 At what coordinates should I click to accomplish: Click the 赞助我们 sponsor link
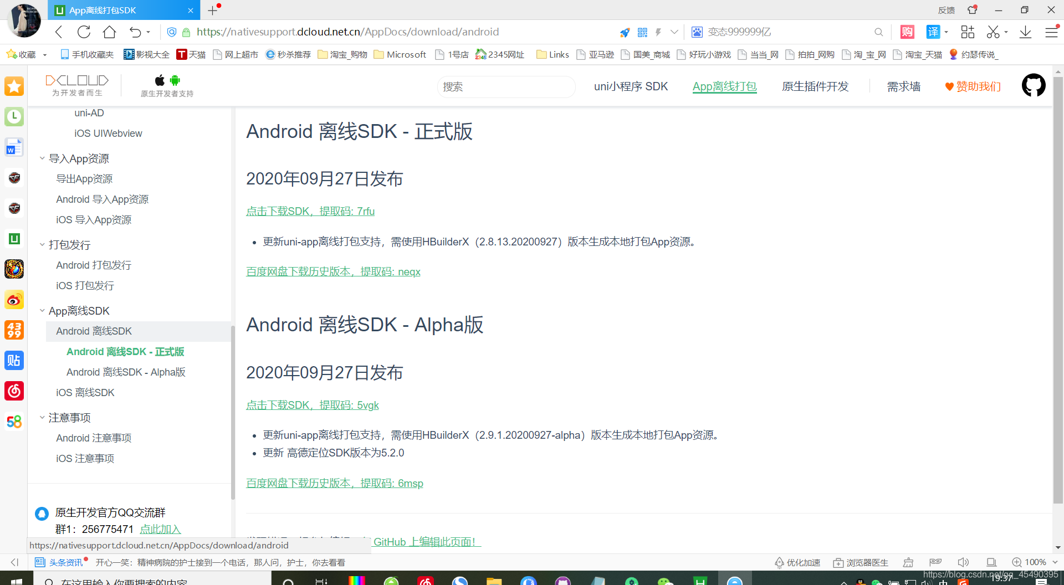point(973,86)
